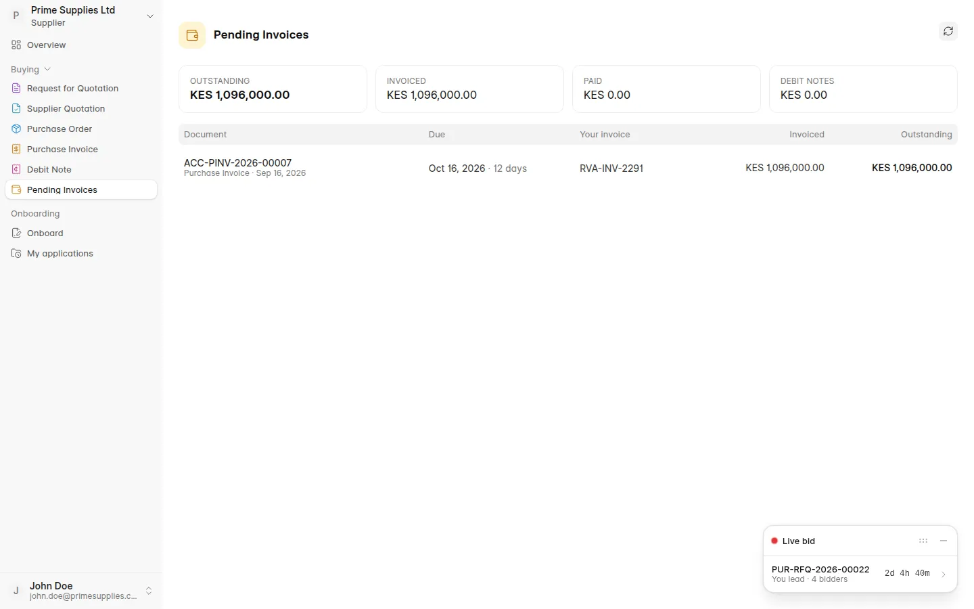
Task: Open the Prime Supplies Ltd company switcher
Action: tap(81, 16)
